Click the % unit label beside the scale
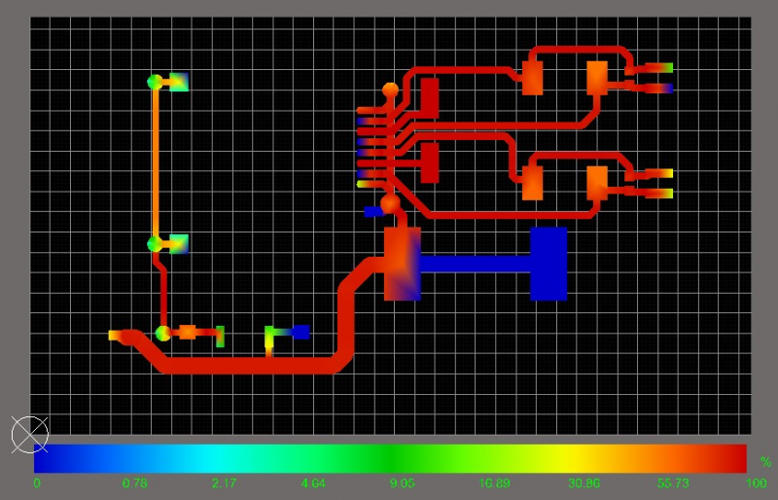Image resolution: width=778 pixels, height=500 pixels. click(x=765, y=462)
